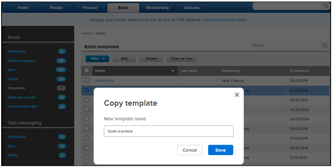Screen dimensions: 333x168
Task: Click the Email campaigns count badge 10
Action: click(61, 61)
